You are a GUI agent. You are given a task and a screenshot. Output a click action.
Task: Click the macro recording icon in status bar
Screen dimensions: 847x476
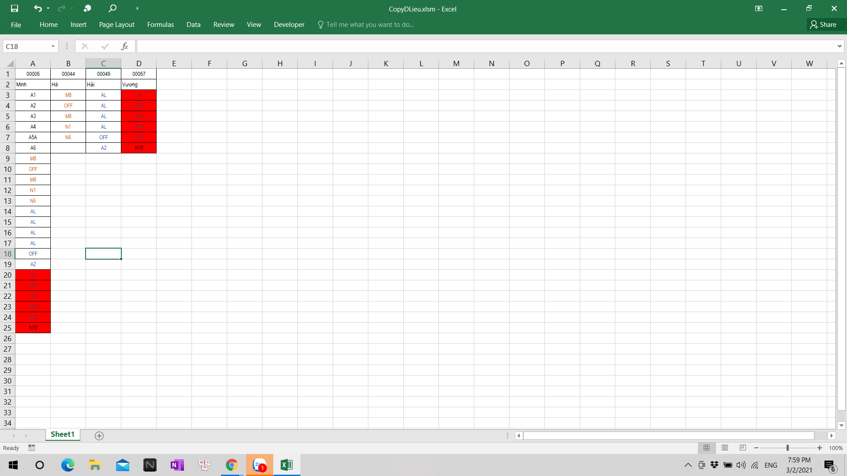point(32,448)
